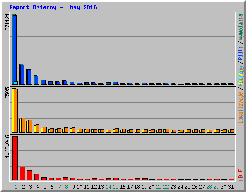This screenshot has width=246, height=192.
Task: Click the day 8 label on the x-axis
Action: pyautogui.click(x=66, y=187)
